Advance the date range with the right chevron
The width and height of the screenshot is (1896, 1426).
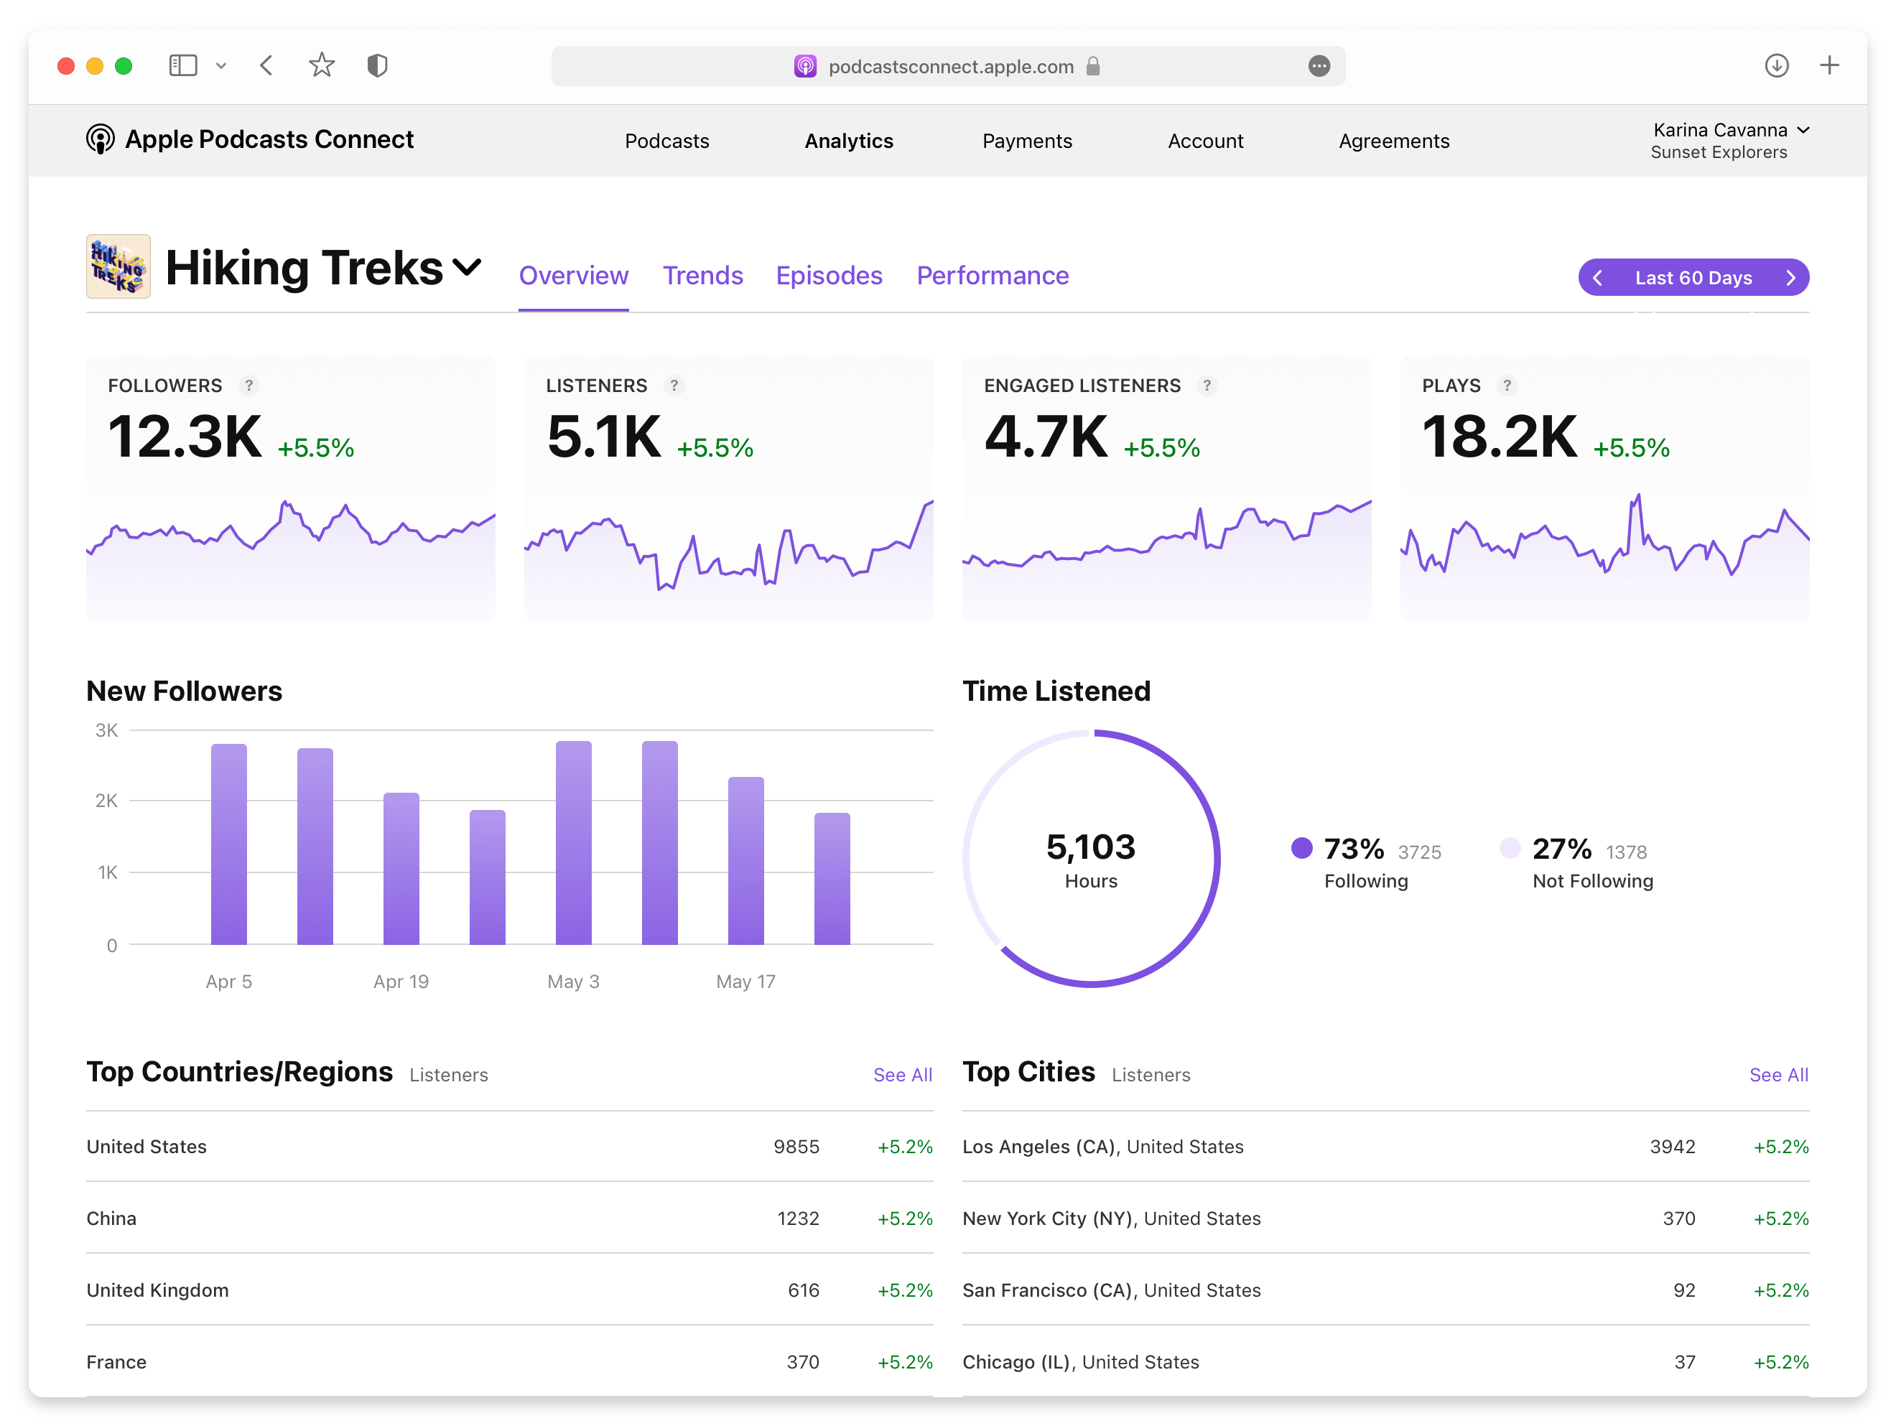click(1791, 277)
